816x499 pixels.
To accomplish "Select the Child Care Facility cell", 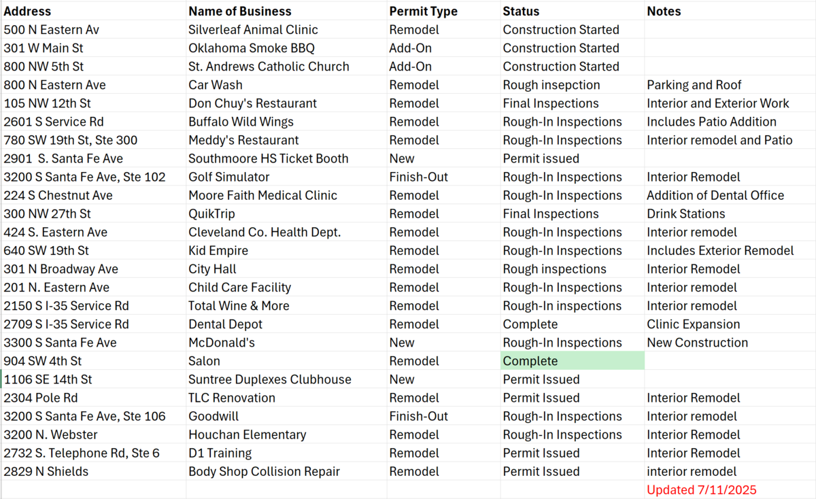I will click(286, 287).
